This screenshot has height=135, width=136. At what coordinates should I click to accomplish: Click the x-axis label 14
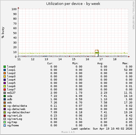60,59
